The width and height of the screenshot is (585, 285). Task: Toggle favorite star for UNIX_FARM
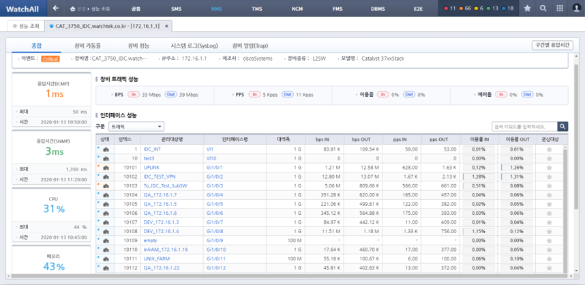[x=549, y=259]
